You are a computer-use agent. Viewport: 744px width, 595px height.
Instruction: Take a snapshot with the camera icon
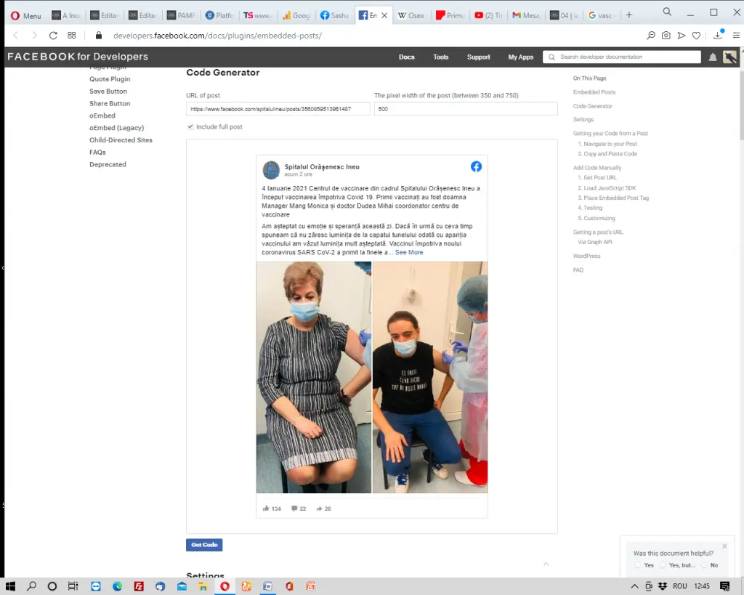click(666, 36)
